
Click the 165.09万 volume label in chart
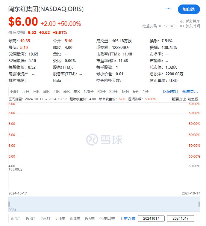click(15, 169)
